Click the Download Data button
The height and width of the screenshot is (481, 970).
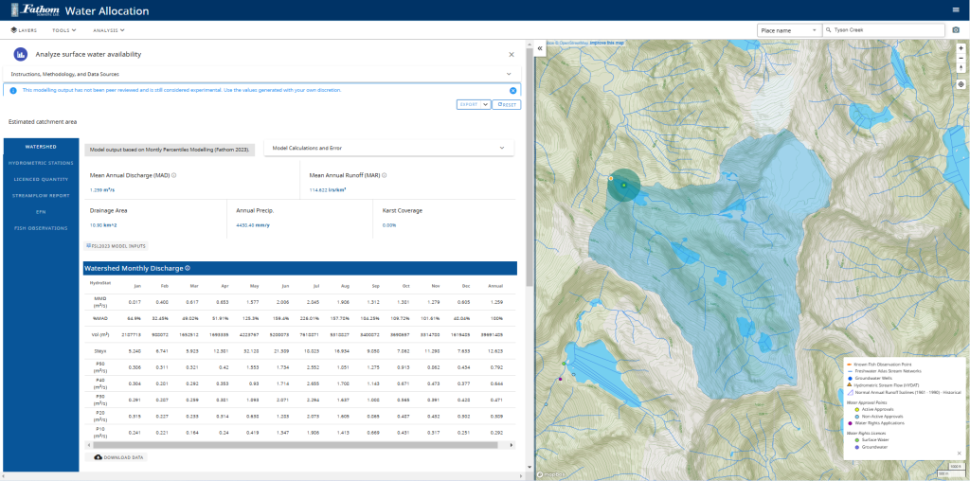(119, 456)
